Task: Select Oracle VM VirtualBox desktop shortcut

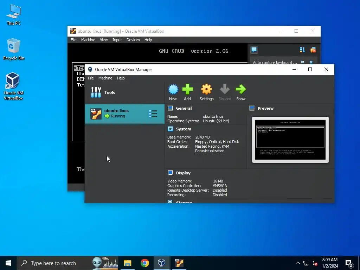Action: point(13,86)
